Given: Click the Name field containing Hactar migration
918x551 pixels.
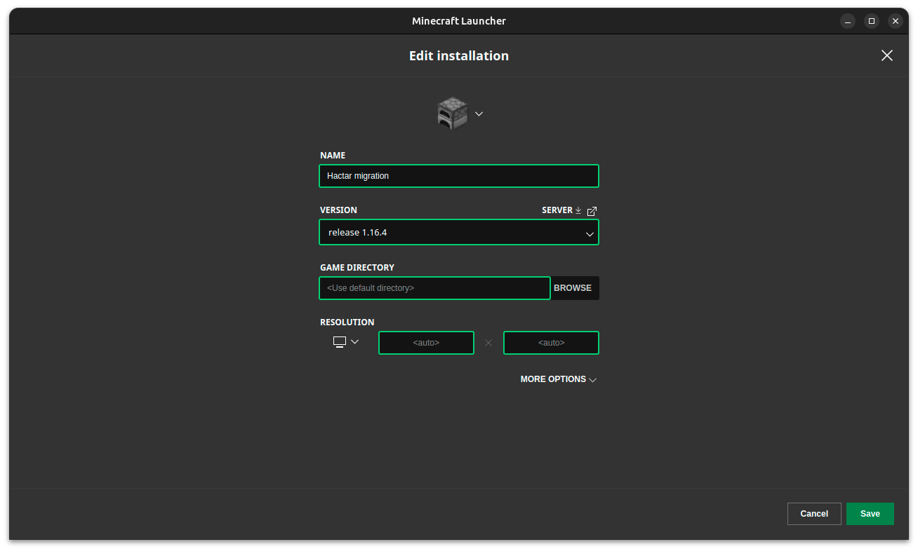Looking at the screenshot, I should pyautogui.click(x=459, y=176).
